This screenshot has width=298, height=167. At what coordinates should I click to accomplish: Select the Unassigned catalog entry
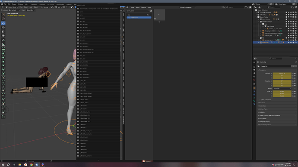point(139,17)
